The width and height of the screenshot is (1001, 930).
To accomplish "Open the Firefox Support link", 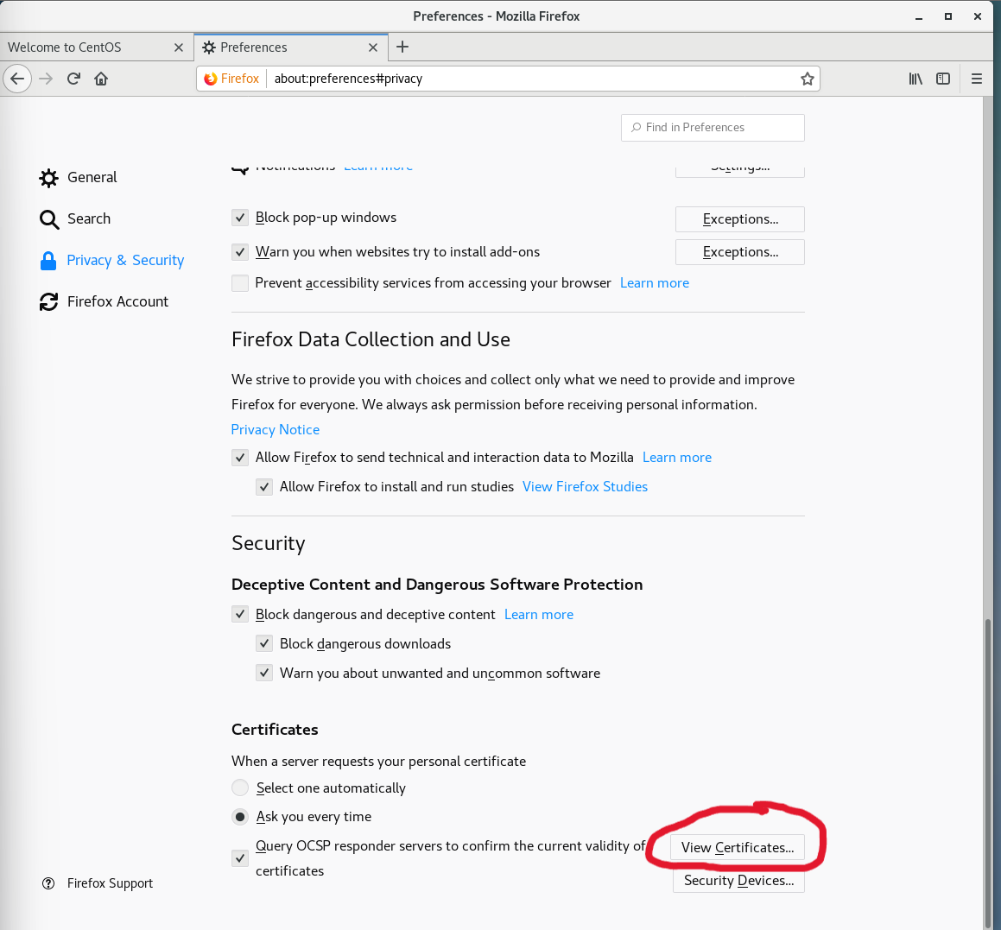I will click(x=110, y=883).
